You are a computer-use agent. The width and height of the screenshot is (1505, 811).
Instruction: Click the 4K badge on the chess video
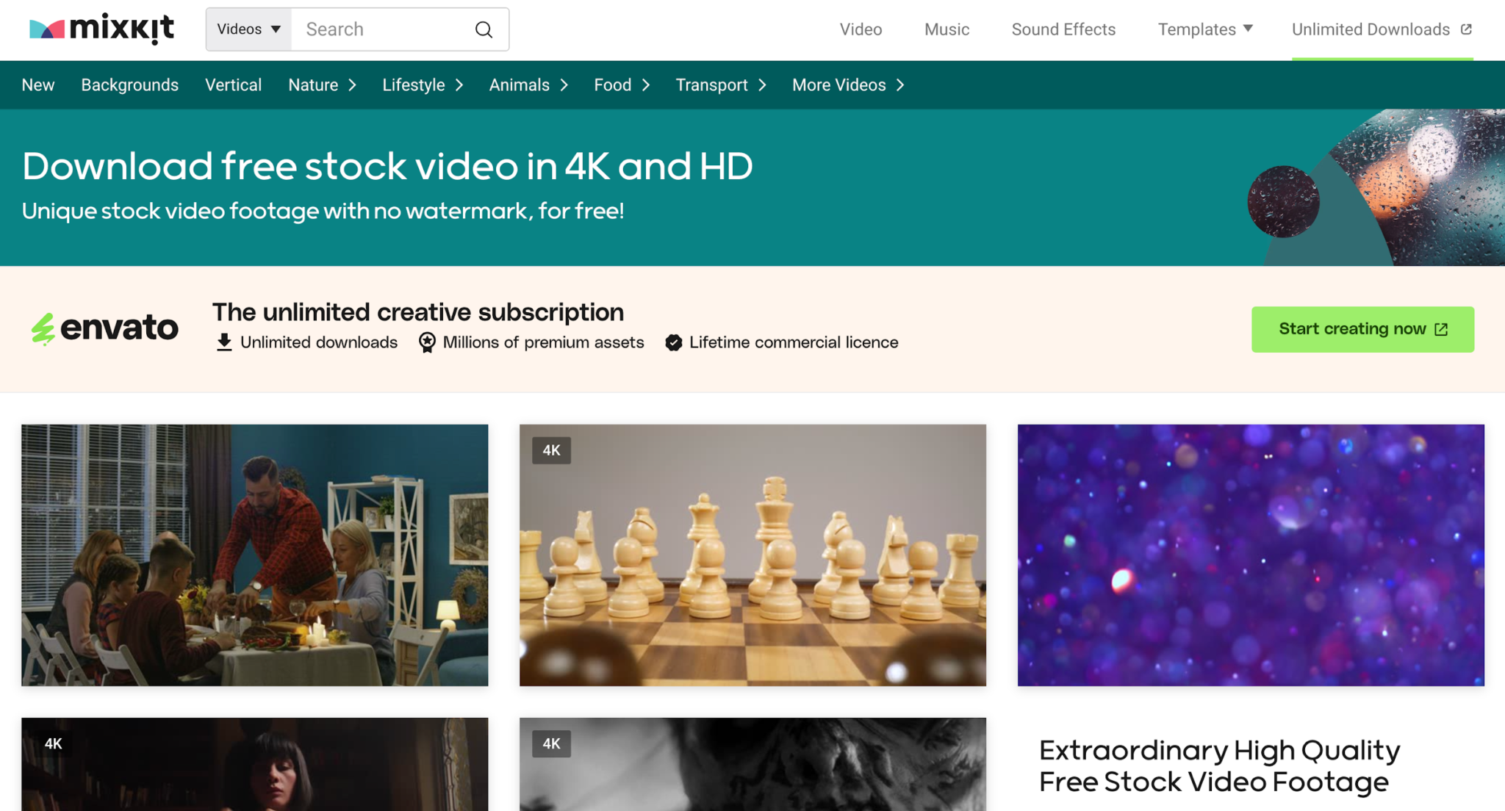pyautogui.click(x=550, y=450)
